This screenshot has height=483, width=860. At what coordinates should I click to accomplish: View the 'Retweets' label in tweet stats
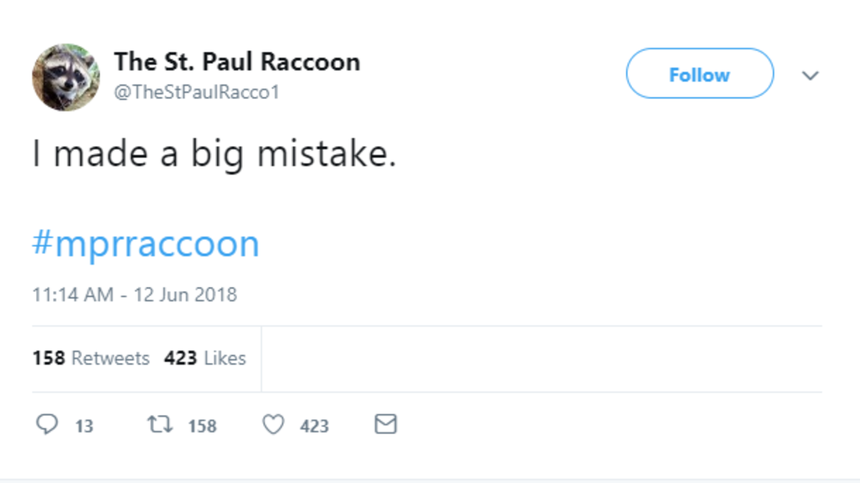coord(110,358)
